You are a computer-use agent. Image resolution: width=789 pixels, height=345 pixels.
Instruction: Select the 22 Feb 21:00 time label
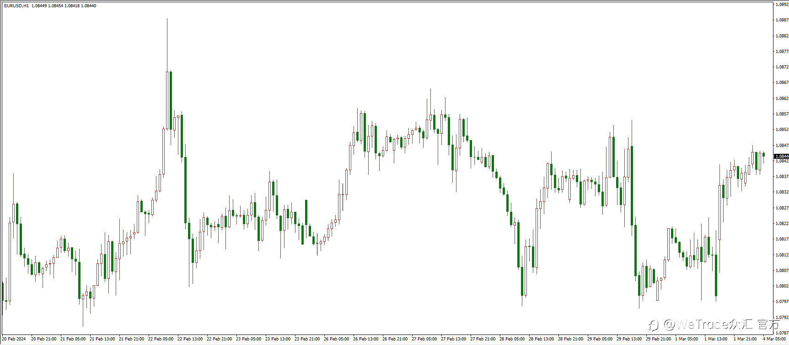click(x=219, y=339)
